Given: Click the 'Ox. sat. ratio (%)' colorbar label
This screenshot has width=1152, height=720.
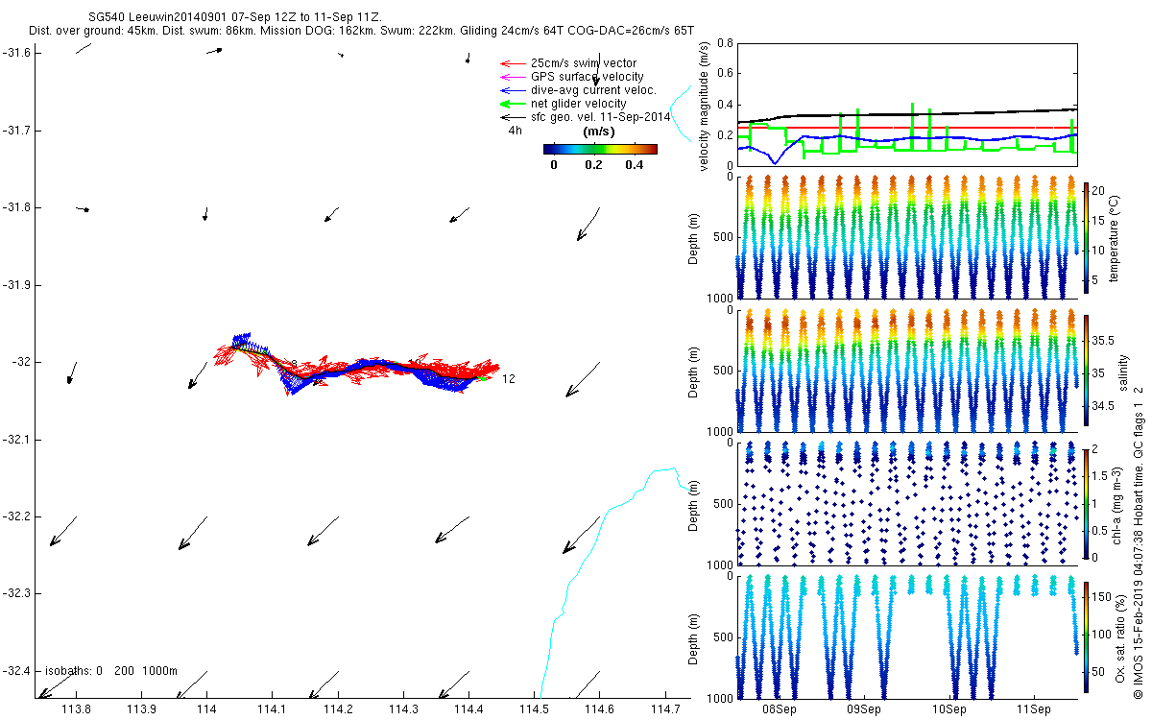Looking at the screenshot, I should [1119, 636].
